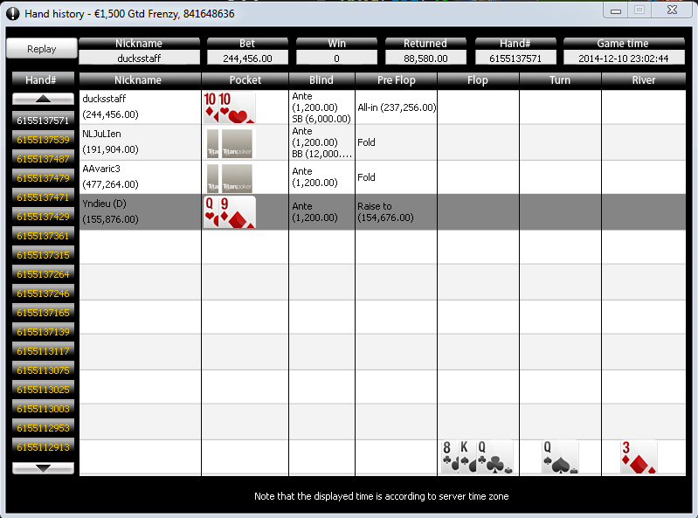This screenshot has width=698, height=518.
Task: Open hand 6155113117
Action: point(43,351)
